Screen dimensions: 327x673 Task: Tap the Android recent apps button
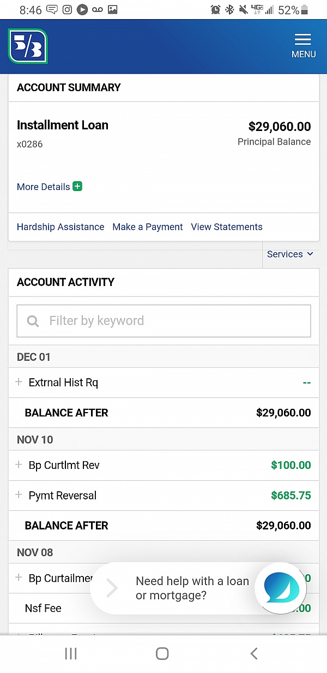[x=71, y=653]
